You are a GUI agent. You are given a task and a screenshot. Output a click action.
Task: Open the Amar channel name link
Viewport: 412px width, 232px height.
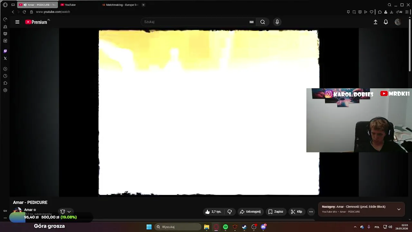tap(28, 210)
